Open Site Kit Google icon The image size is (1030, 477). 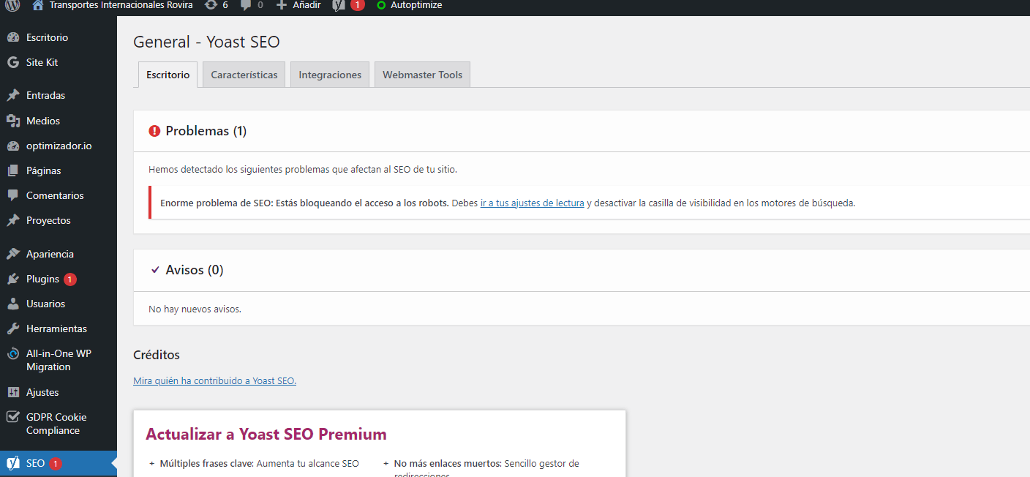click(x=12, y=62)
